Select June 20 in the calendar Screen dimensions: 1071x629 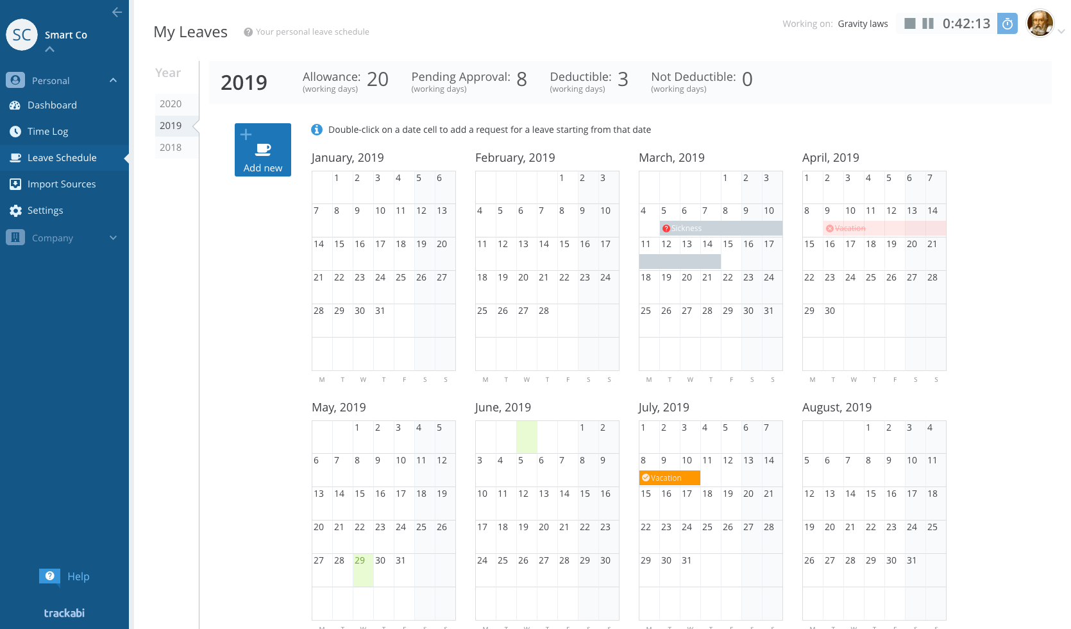pyautogui.click(x=547, y=537)
